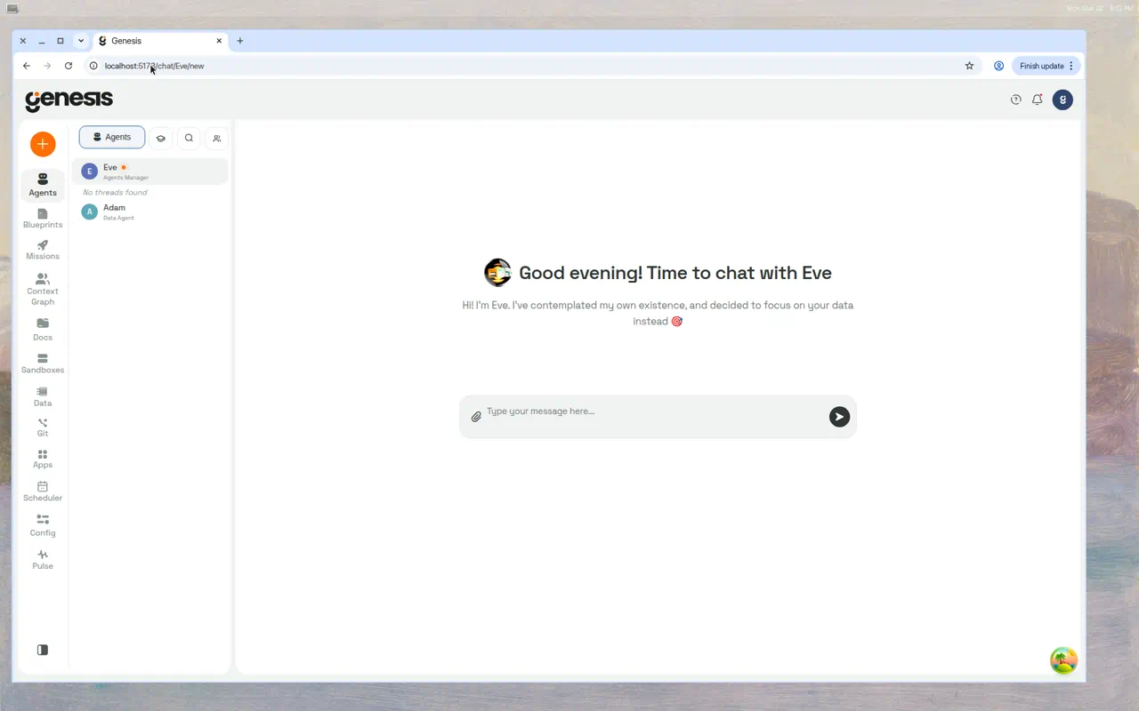The width and height of the screenshot is (1139, 711).
Task: Select the Adam Data Agent row
Action: (x=150, y=212)
